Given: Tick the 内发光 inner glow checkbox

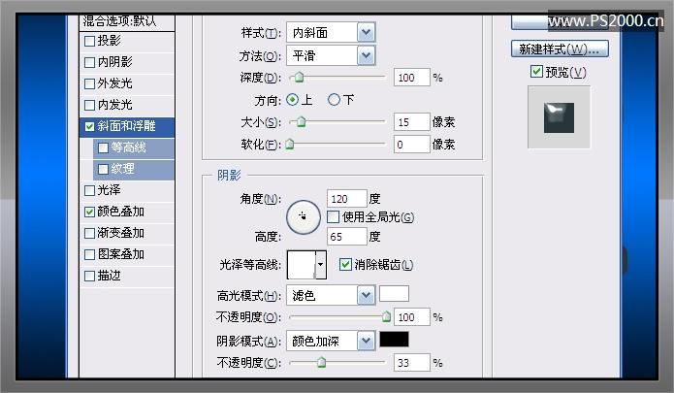Looking at the screenshot, I should (x=89, y=105).
